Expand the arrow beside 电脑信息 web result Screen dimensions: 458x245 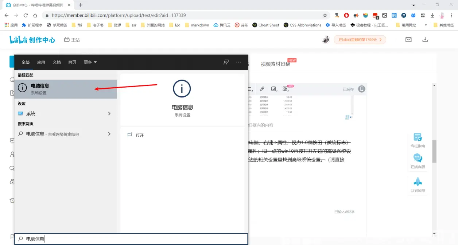(x=109, y=134)
